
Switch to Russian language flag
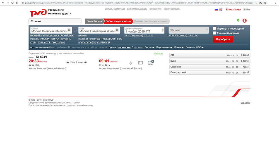pos(216,9)
